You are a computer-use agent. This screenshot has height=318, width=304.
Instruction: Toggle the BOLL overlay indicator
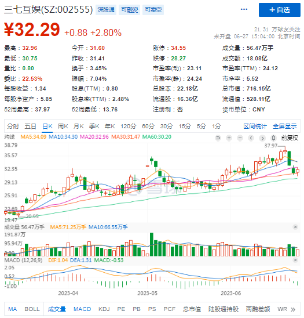(x=32, y=309)
